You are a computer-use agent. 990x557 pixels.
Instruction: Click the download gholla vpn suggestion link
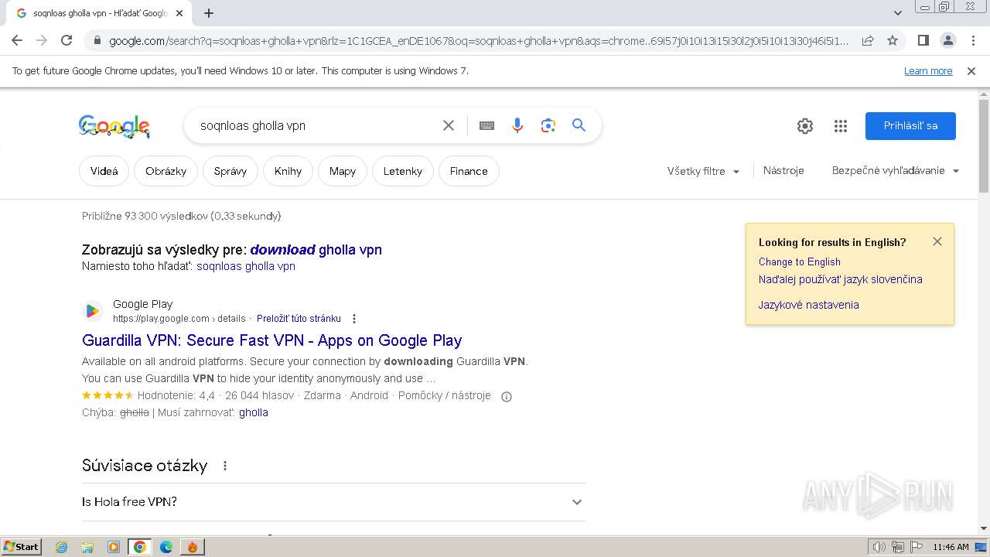(x=316, y=250)
